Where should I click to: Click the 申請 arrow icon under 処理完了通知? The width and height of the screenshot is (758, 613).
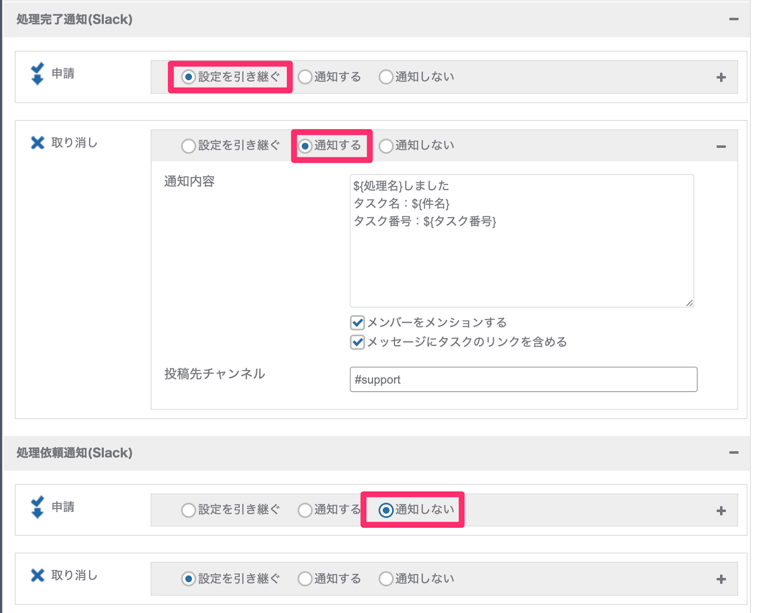[x=37, y=73]
